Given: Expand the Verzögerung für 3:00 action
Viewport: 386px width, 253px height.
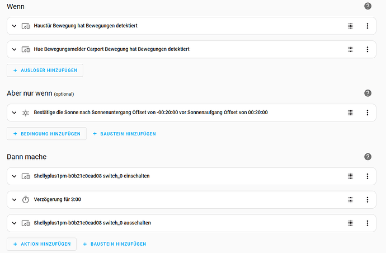Looking at the screenshot, I should (15, 199).
